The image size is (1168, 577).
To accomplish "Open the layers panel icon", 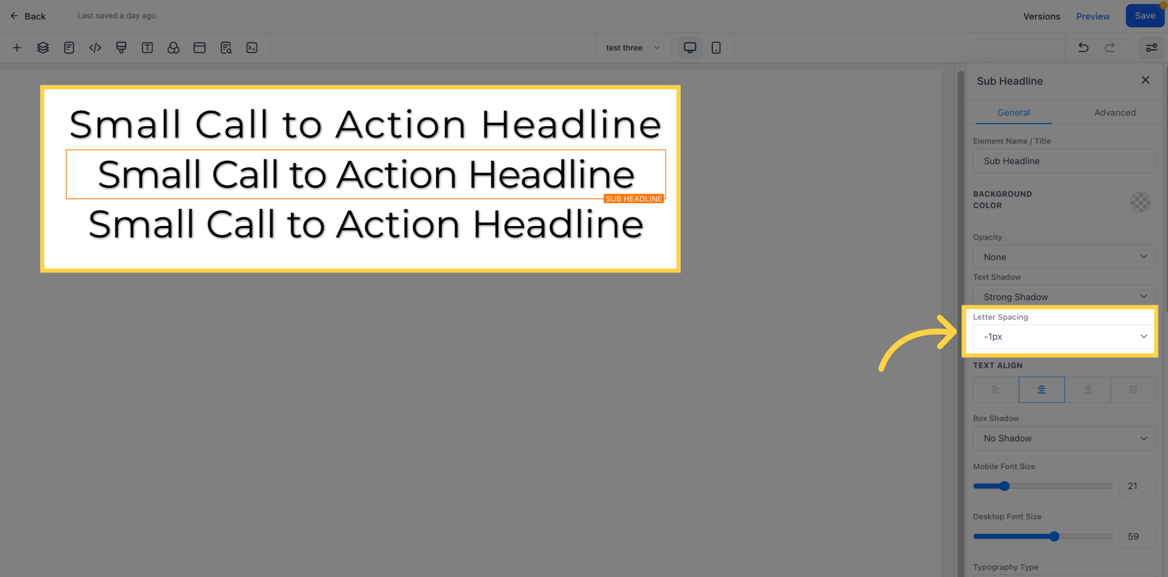I will [x=42, y=48].
